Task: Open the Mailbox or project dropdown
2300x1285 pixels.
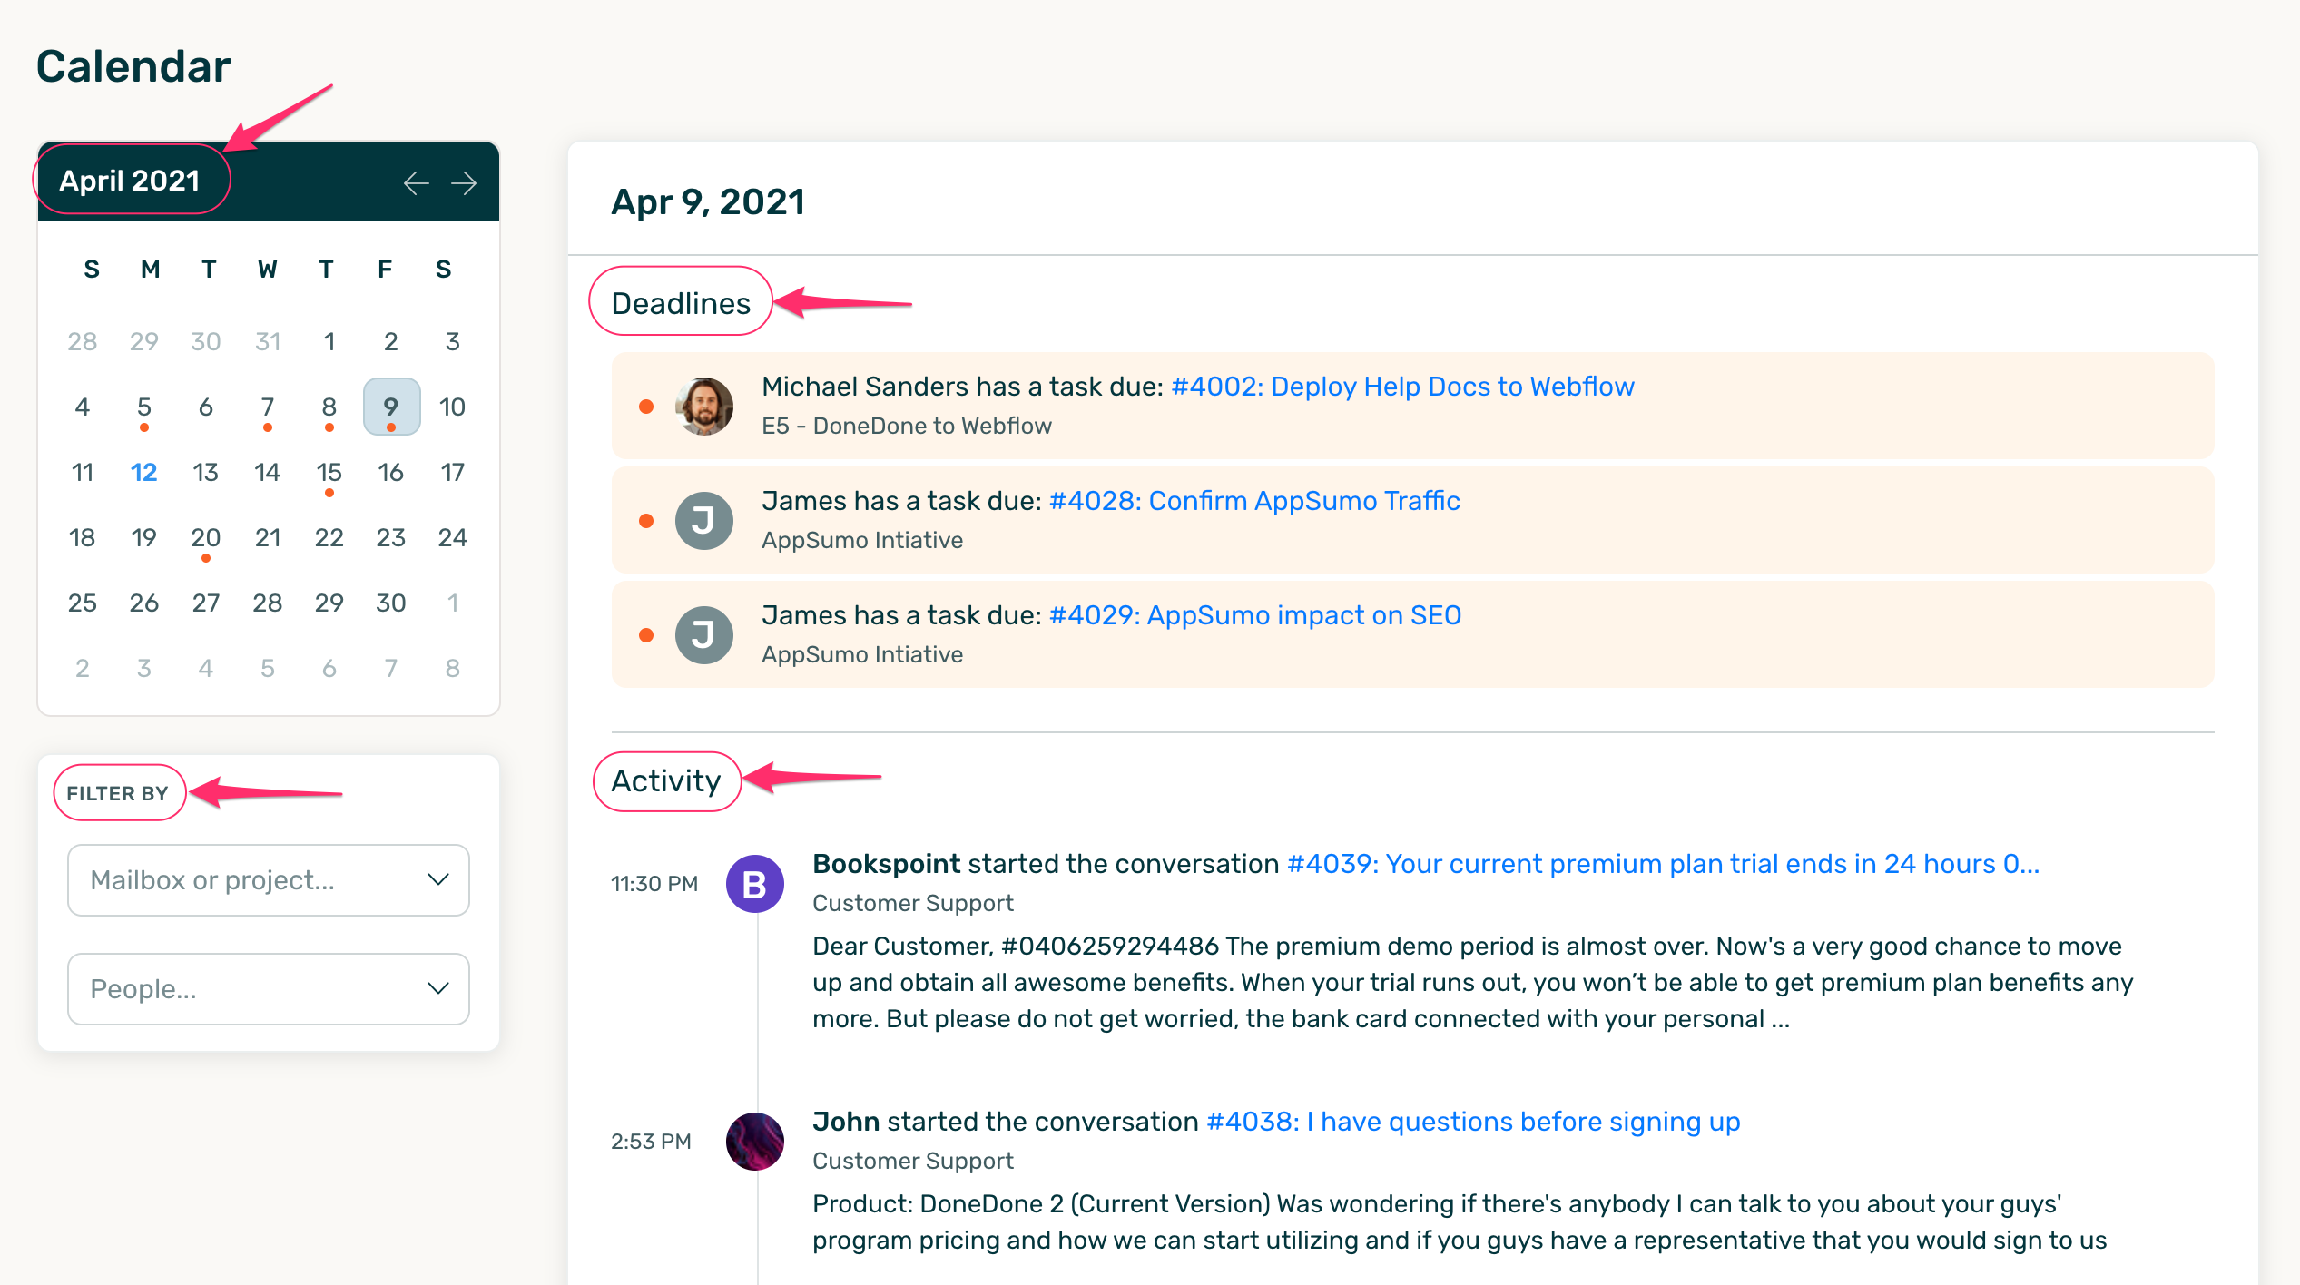Action: tap(269, 880)
